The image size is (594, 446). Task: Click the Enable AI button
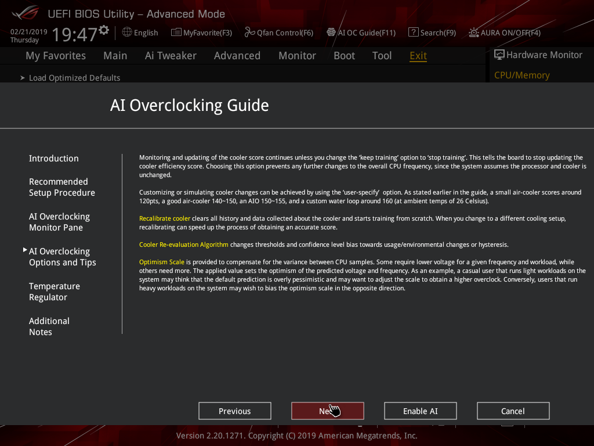tap(421, 411)
